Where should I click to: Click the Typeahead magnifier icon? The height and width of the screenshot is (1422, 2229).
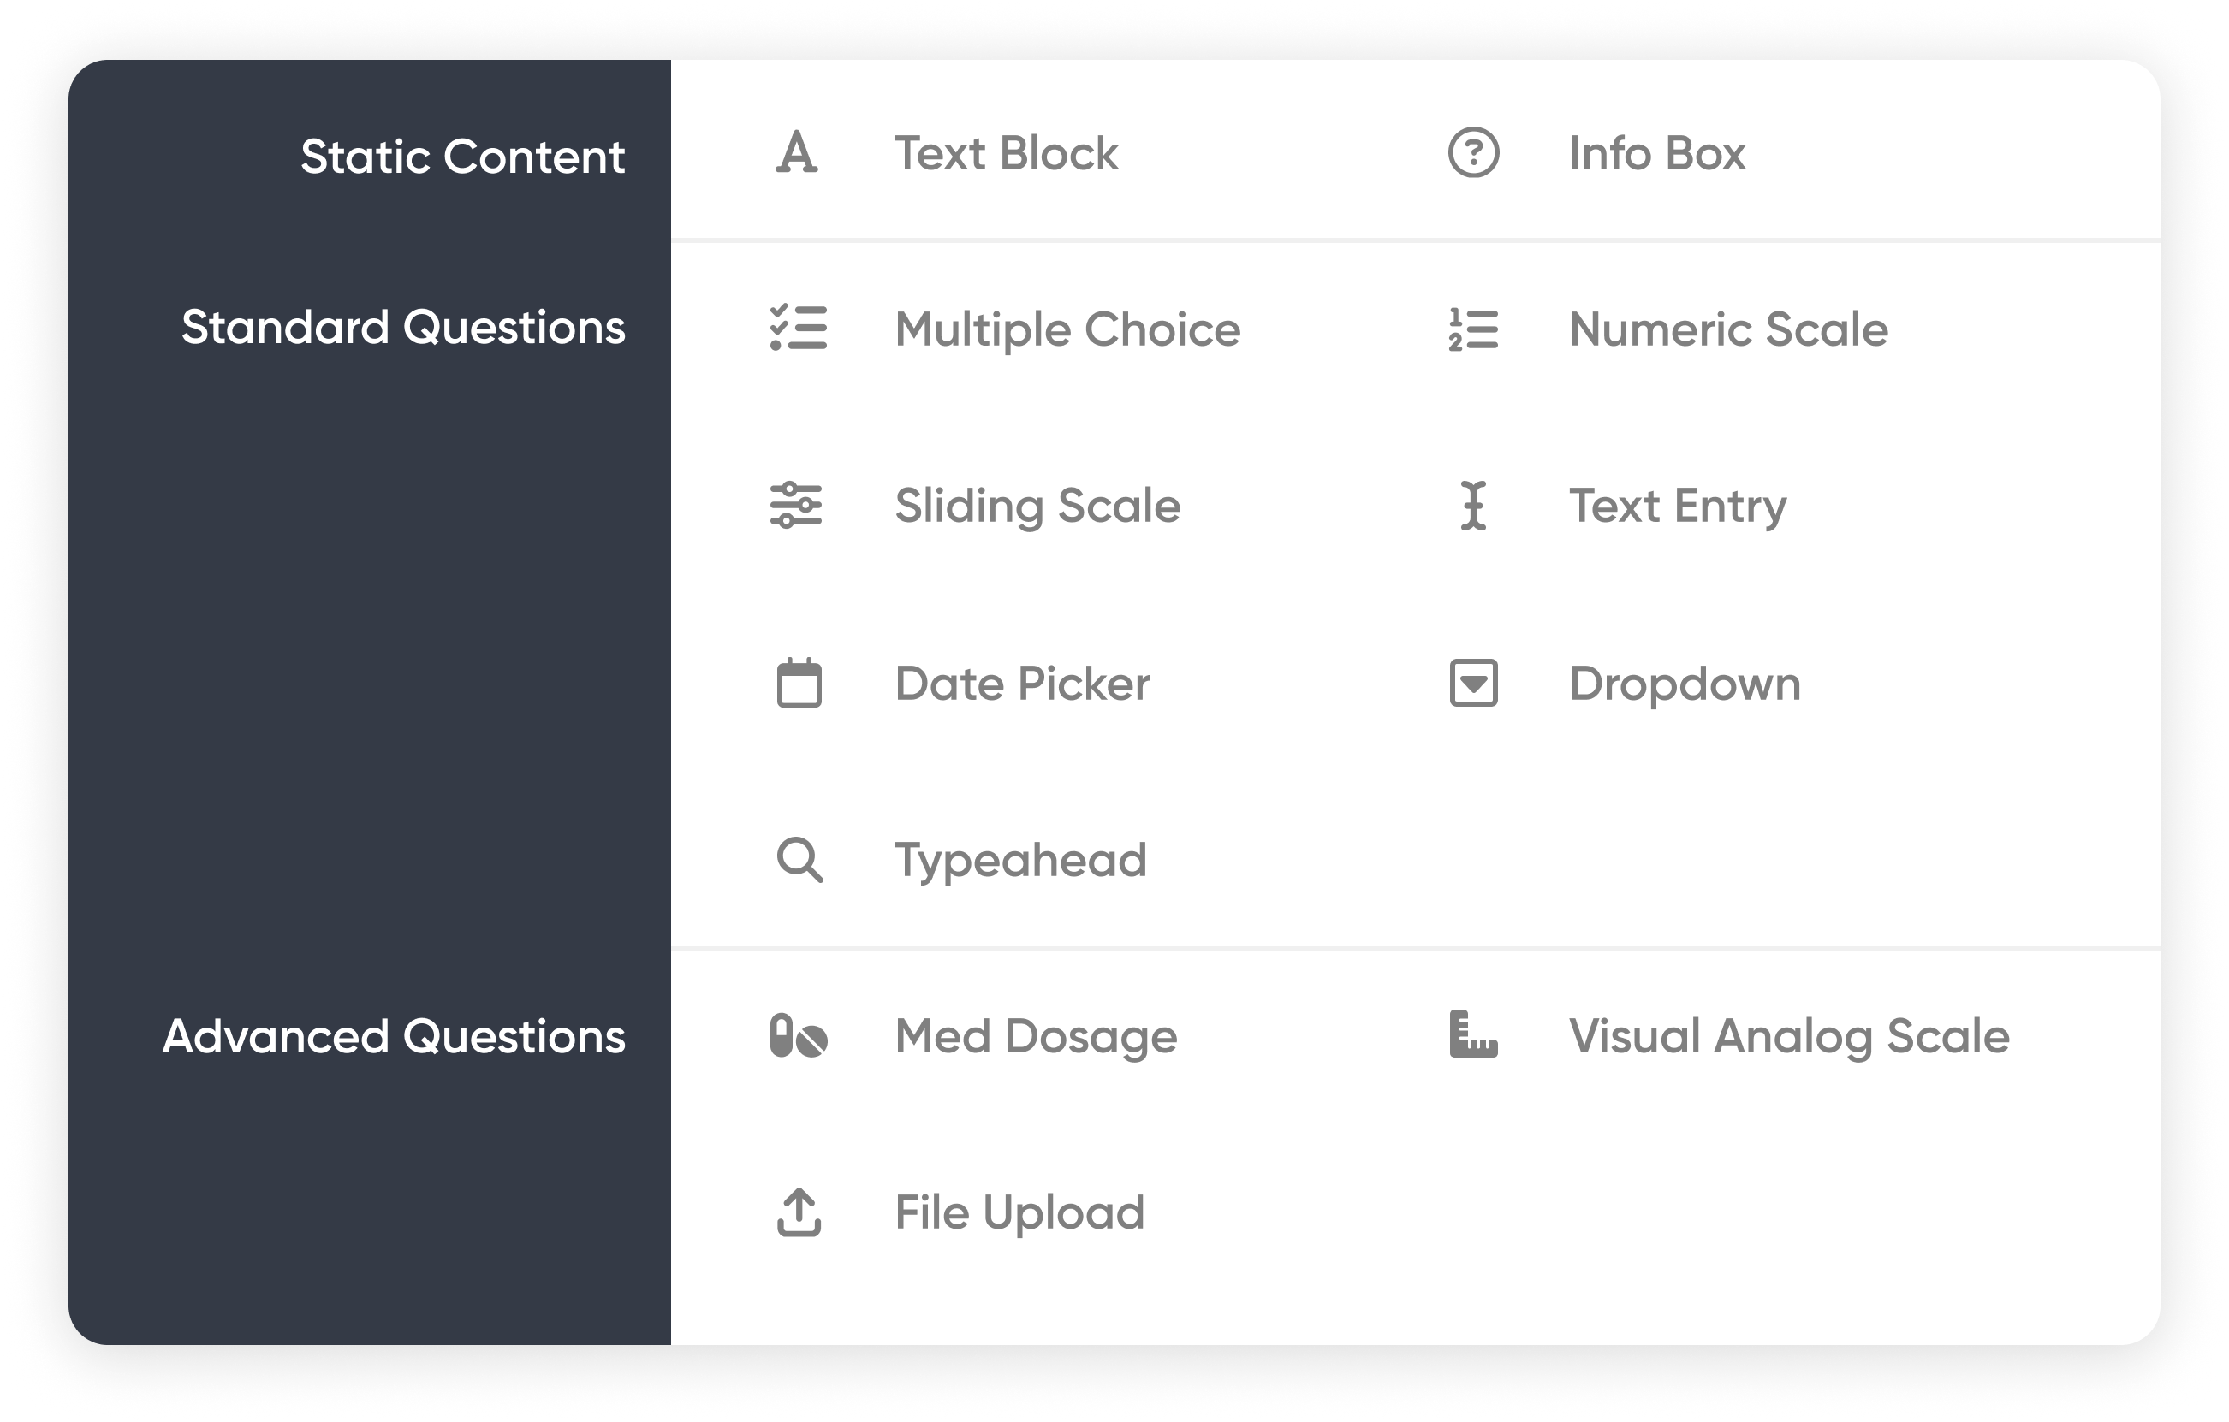(x=799, y=860)
